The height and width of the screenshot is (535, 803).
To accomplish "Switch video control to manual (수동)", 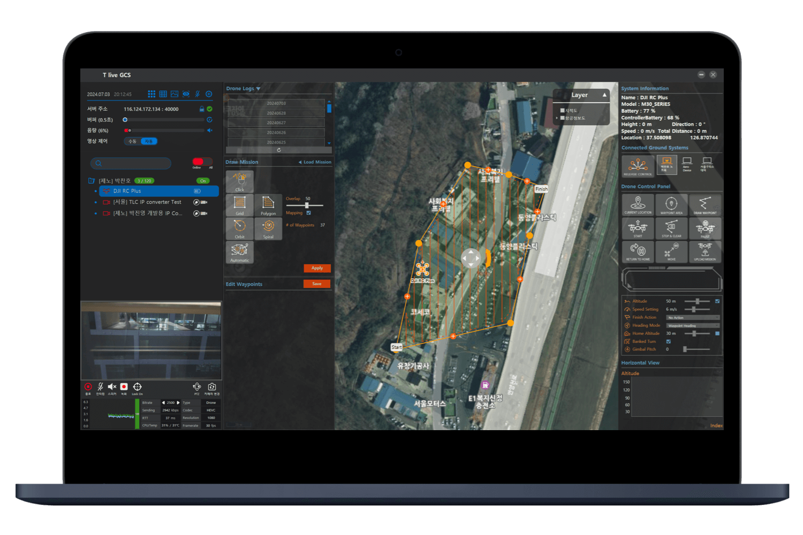I will coord(132,141).
